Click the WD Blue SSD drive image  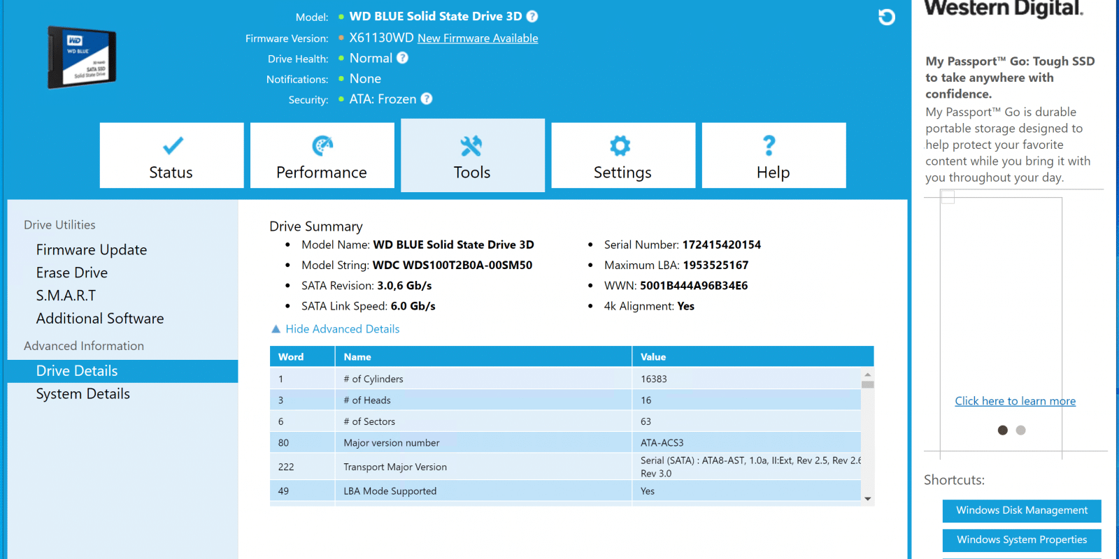[x=82, y=57]
